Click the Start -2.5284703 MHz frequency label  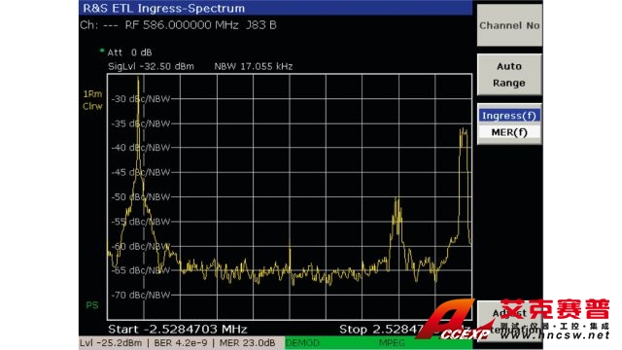tap(177, 329)
